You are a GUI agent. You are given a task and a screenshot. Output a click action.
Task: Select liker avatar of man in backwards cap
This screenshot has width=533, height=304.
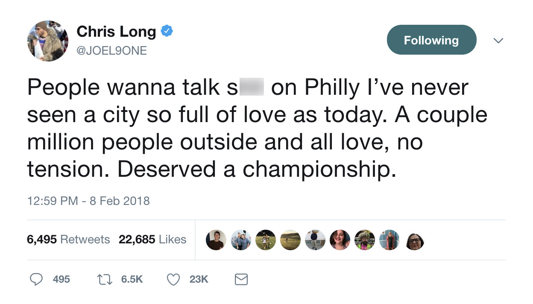[216, 240]
